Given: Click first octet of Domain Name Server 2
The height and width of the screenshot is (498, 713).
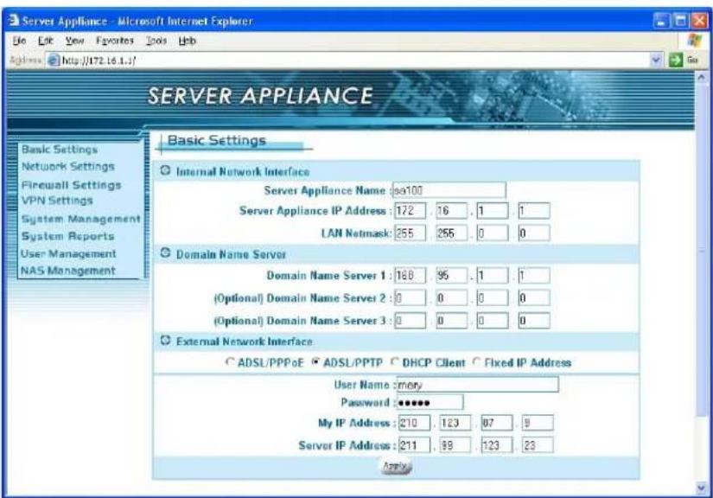Looking at the screenshot, I should click(x=411, y=298).
